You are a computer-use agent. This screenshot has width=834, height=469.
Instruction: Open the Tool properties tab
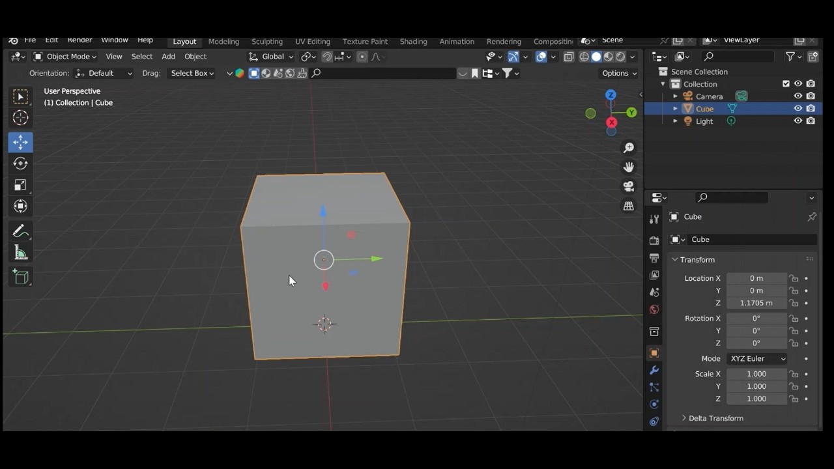(x=654, y=220)
